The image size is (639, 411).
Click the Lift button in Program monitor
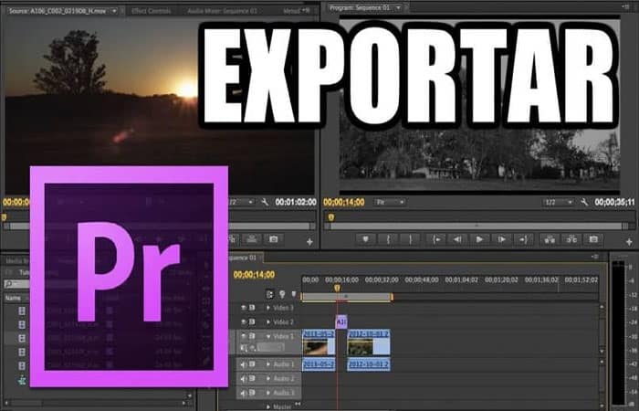pos(550,239)
